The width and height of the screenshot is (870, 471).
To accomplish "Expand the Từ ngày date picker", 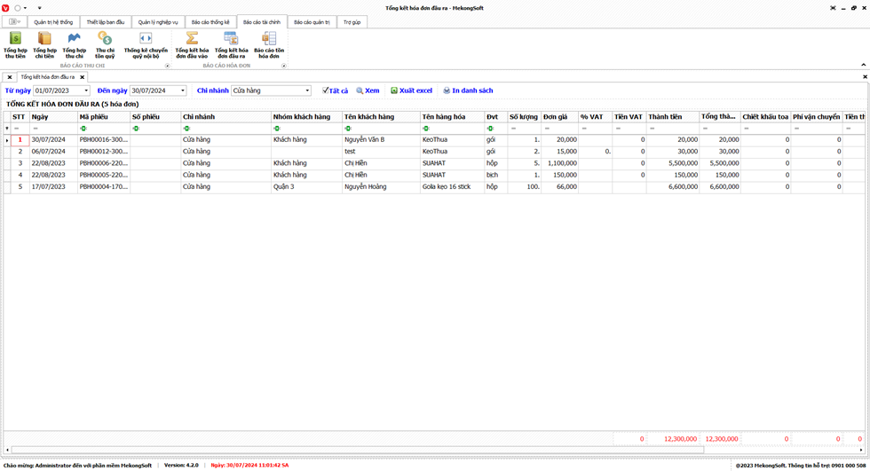I will [86, 90].
